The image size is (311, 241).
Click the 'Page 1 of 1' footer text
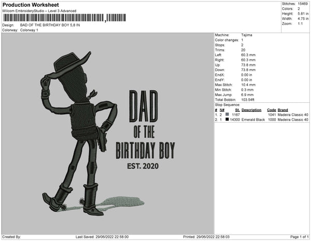[300, 237]
